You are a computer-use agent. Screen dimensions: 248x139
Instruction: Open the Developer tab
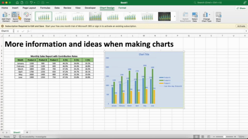[90, 8]
